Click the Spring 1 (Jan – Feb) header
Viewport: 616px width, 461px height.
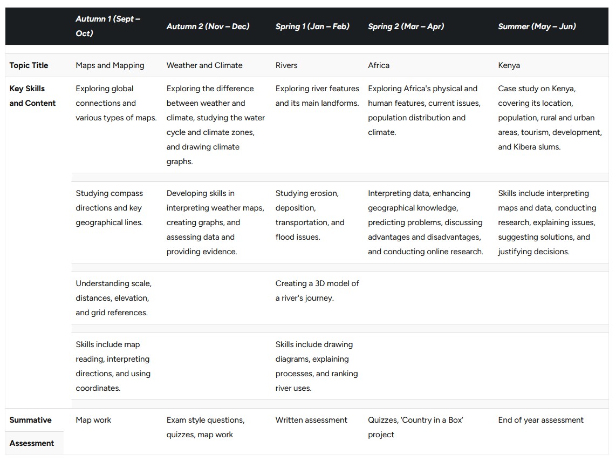click(x=312, y=26)
